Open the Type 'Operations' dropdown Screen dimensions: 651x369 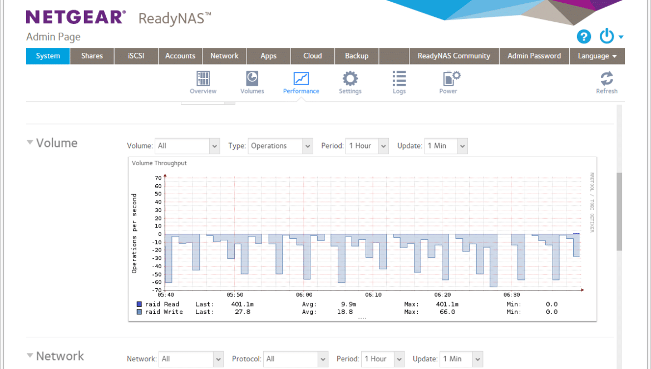click(x=280, y=146)
